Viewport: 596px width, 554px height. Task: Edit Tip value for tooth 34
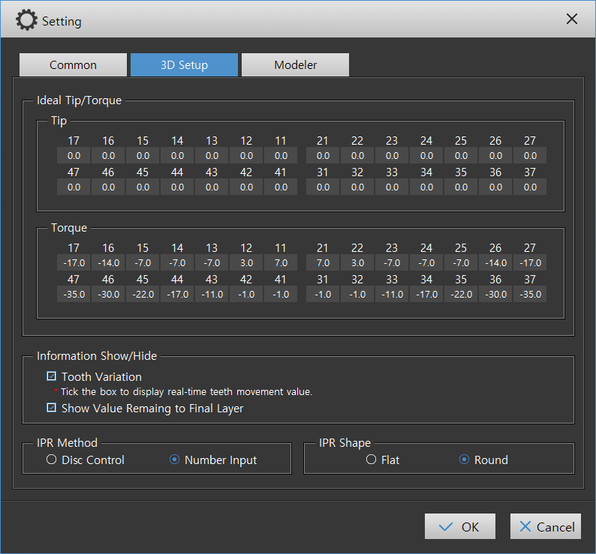(x=426, y=187)
